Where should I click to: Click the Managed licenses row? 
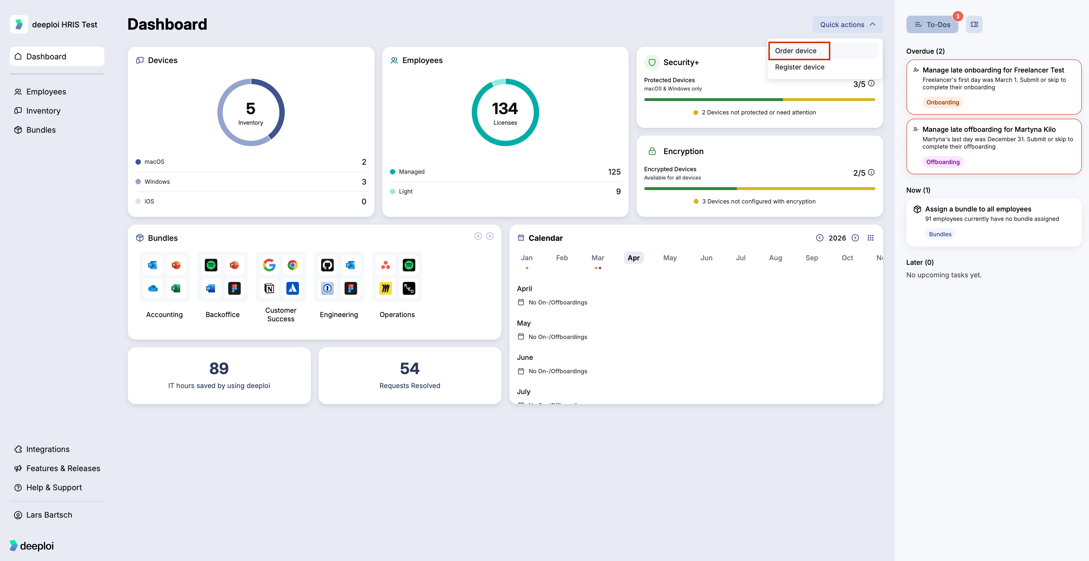pyautogui.click(x=505, y=172)
